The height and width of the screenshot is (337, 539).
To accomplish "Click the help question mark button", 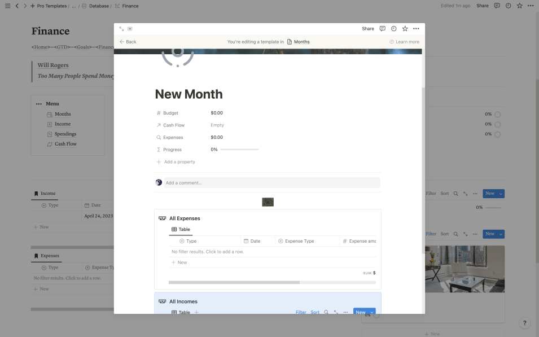I will click(524, 323).
